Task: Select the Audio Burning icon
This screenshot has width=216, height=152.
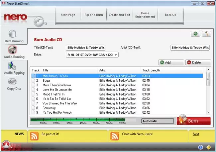Action: (x=12, y=50)
